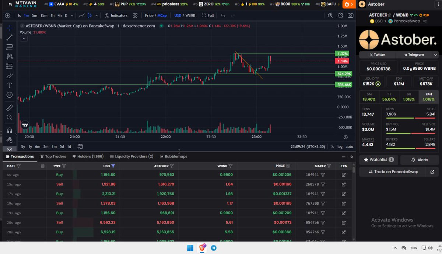The width and height of the screenshot is (442, 254).
Task: Switch chart denomination to WBNB
Action: 190,15
